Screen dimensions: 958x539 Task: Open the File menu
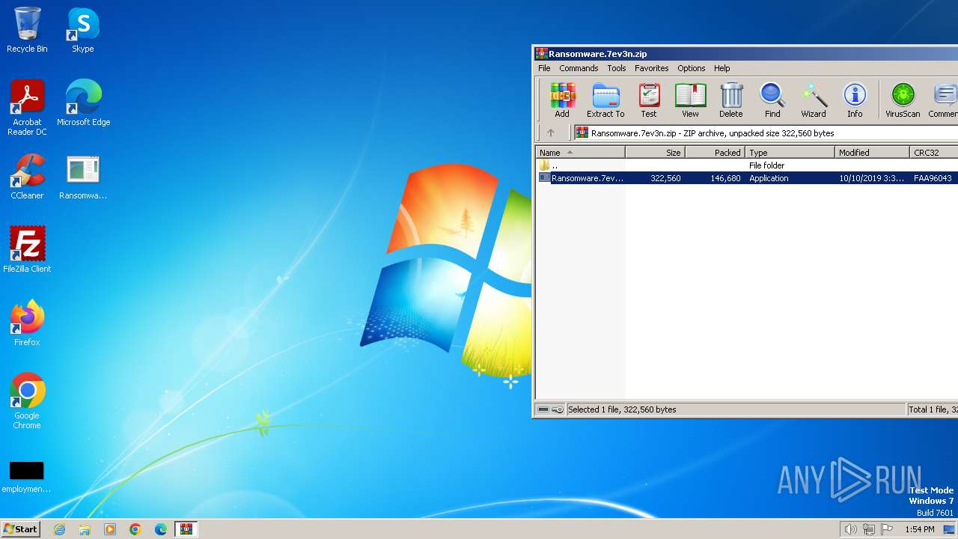[x=544, y=68]
